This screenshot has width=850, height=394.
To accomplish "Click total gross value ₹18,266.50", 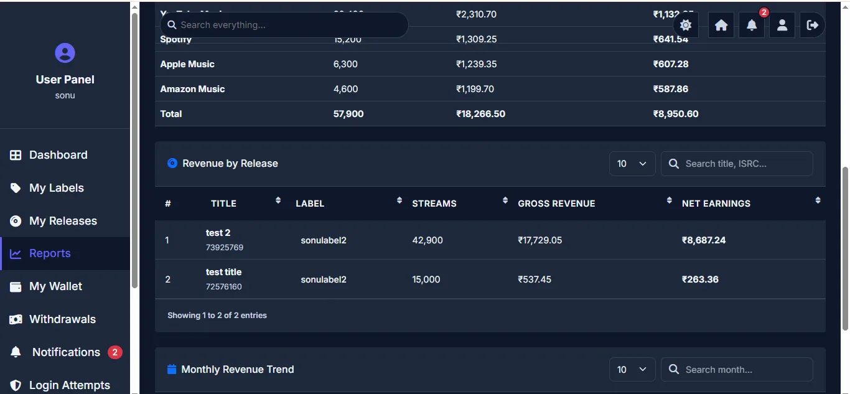I will pos(480,114).
